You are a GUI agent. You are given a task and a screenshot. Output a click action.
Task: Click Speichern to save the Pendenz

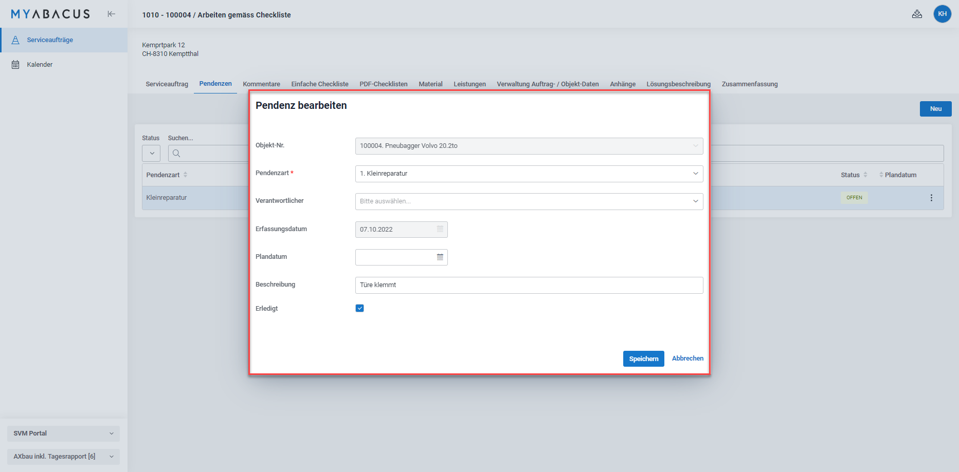pos(643,358)
